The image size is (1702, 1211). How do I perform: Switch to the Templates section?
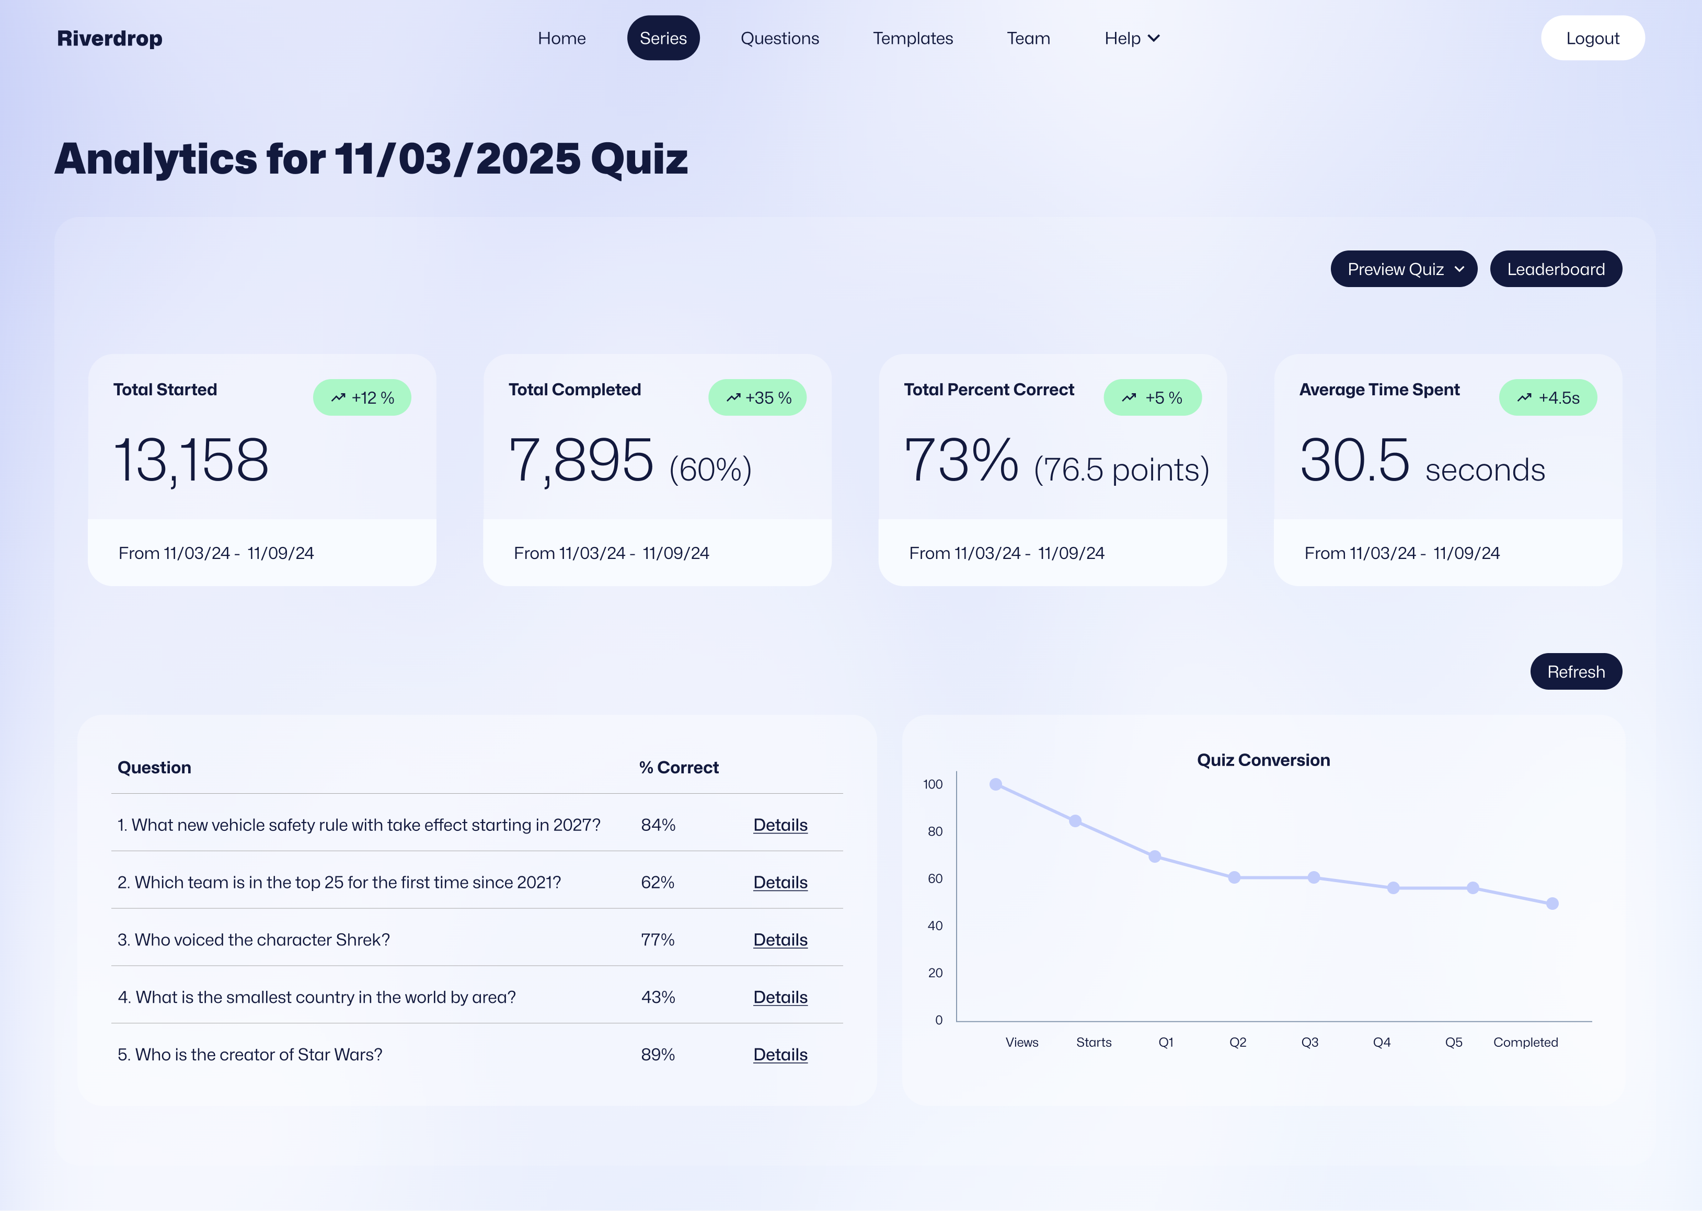[913, 38]
